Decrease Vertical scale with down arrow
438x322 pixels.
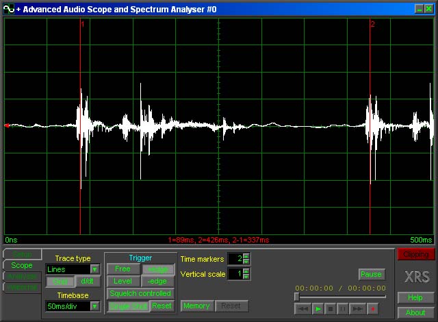(x=246, y=276)
